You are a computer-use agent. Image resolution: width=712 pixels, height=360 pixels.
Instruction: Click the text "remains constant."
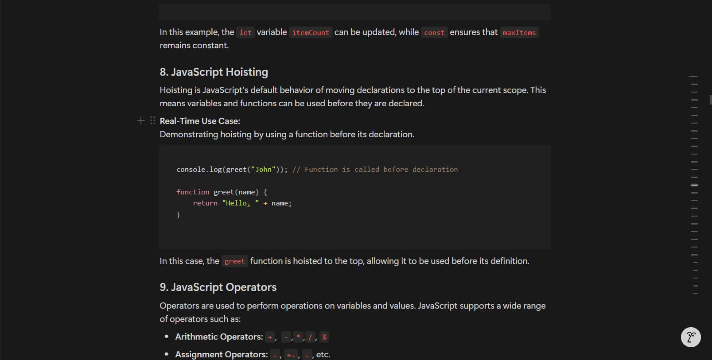(x=194, y=45)
